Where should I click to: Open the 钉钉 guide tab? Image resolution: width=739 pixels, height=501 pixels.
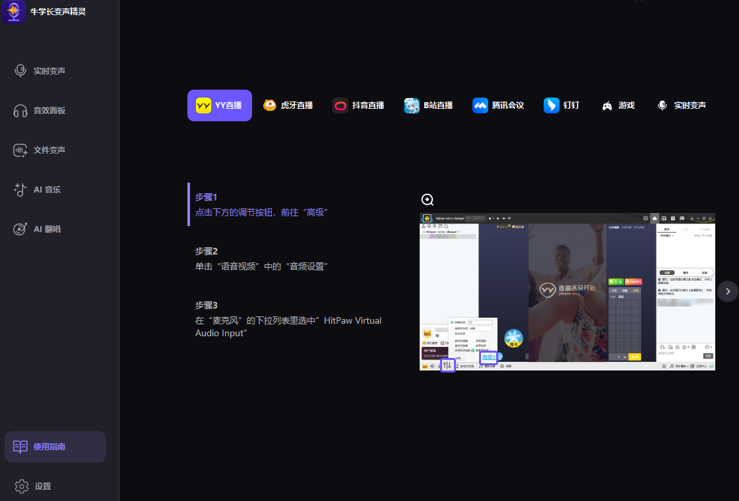tap(562, 105)
